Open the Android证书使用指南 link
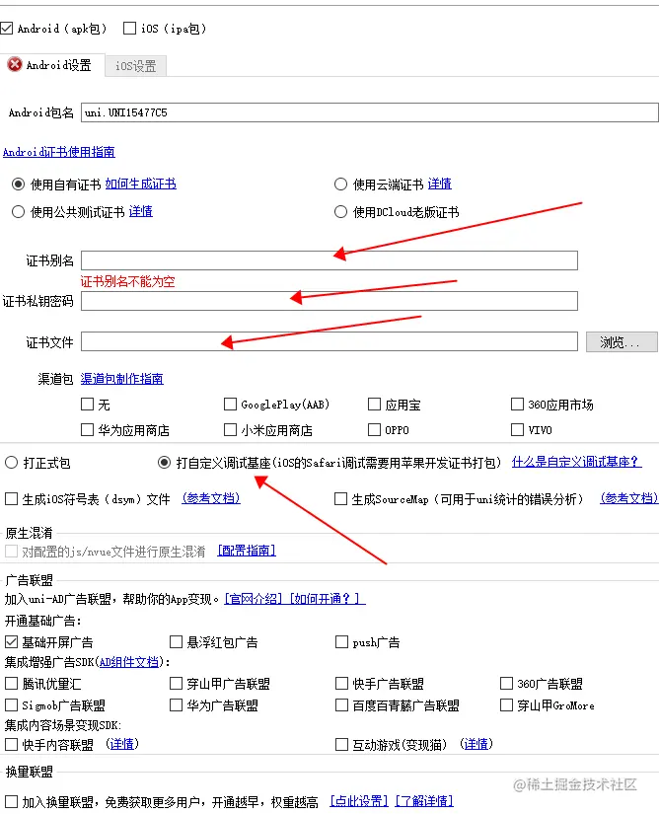The height and width of the screenshot is (814, 659). [x=58, y=152]
